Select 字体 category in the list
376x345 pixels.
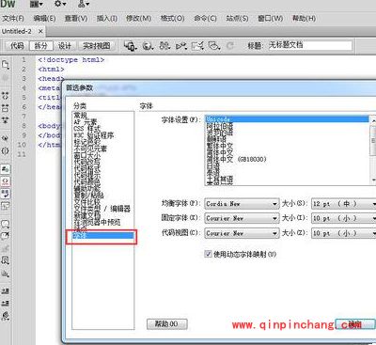click(102, 235)
